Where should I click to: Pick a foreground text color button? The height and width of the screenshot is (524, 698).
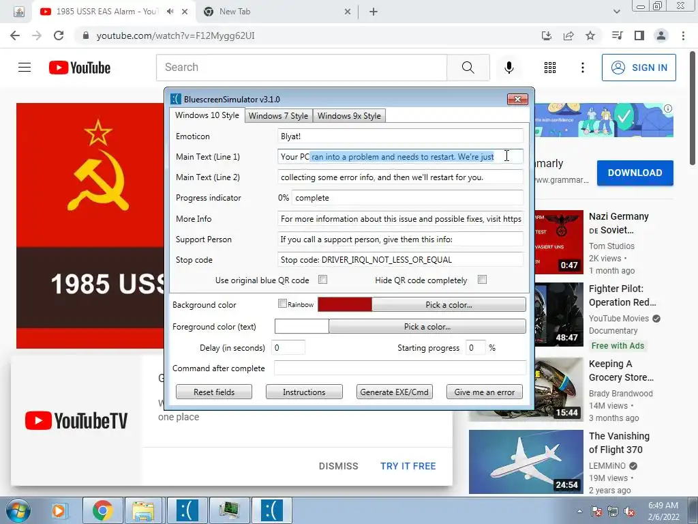(x=427, y=327)
